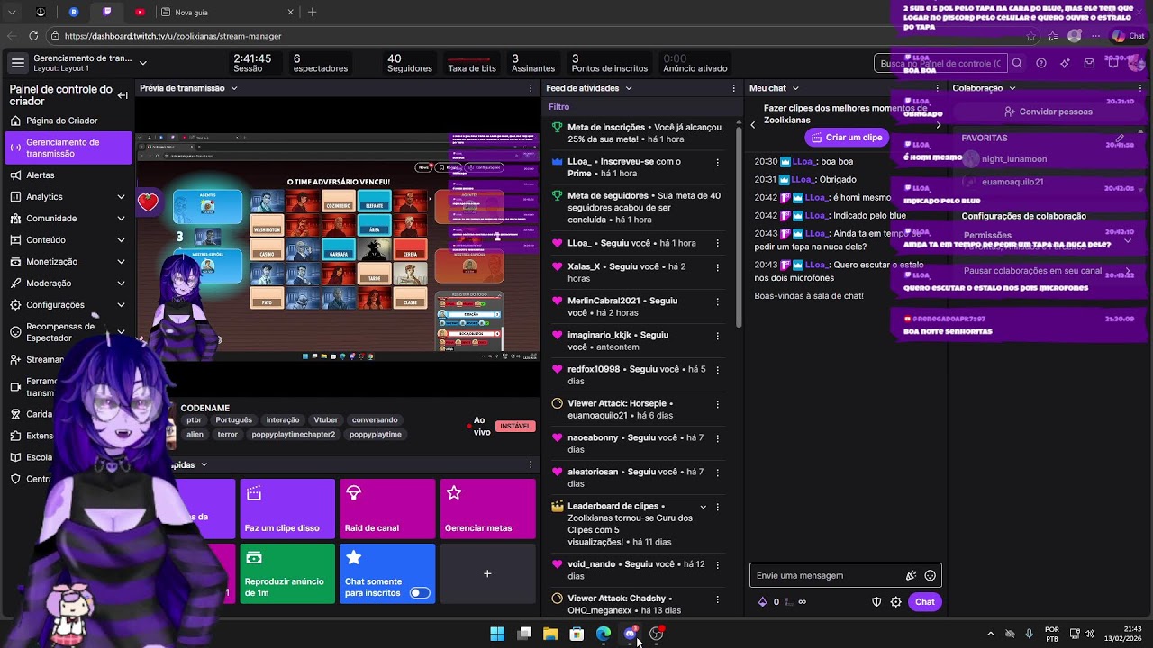Image resolution: width=1153 pixels, height=648 pixels.
Task: Click the Alertas megaphone icon
Action: point(15,175)
